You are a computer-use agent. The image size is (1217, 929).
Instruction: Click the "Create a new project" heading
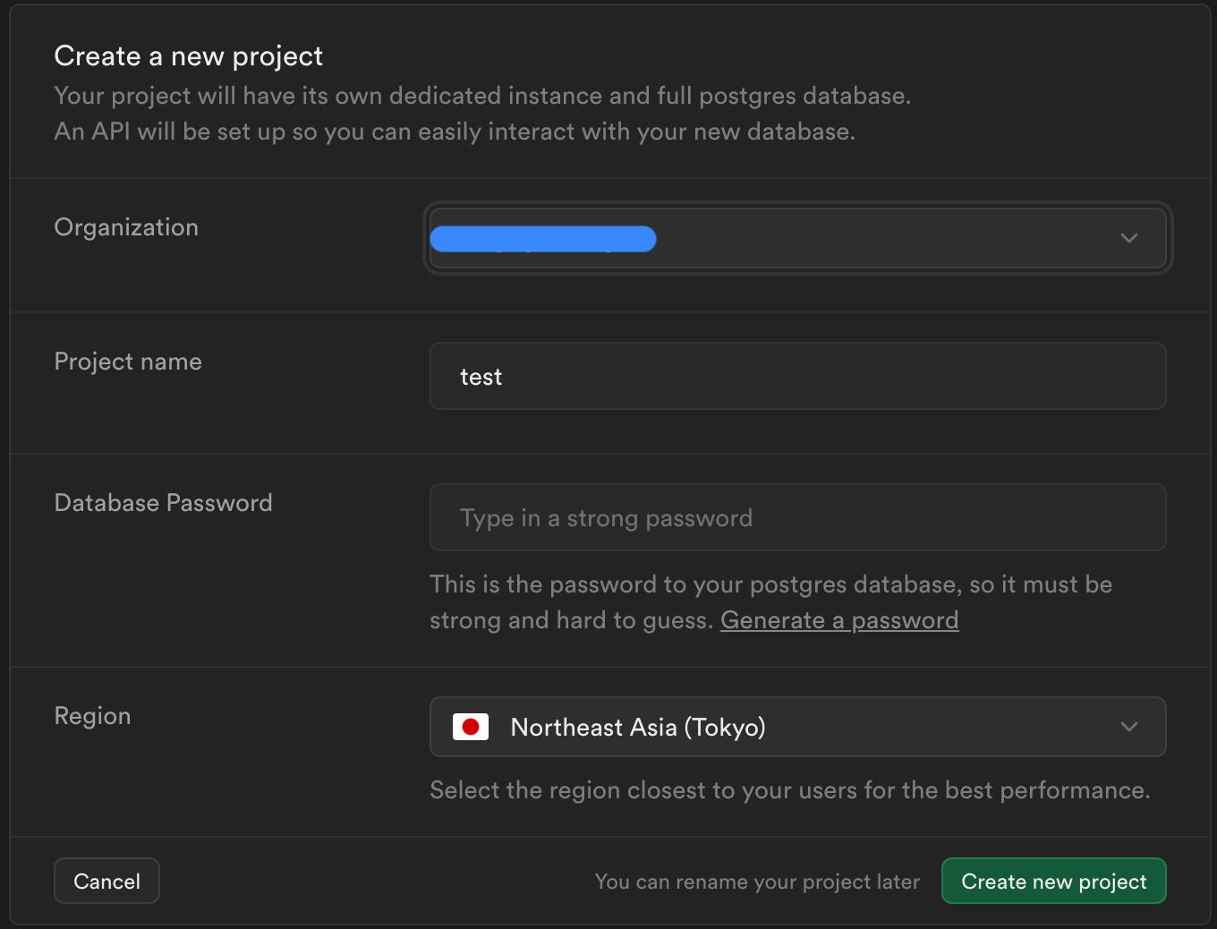click(188, 56)
